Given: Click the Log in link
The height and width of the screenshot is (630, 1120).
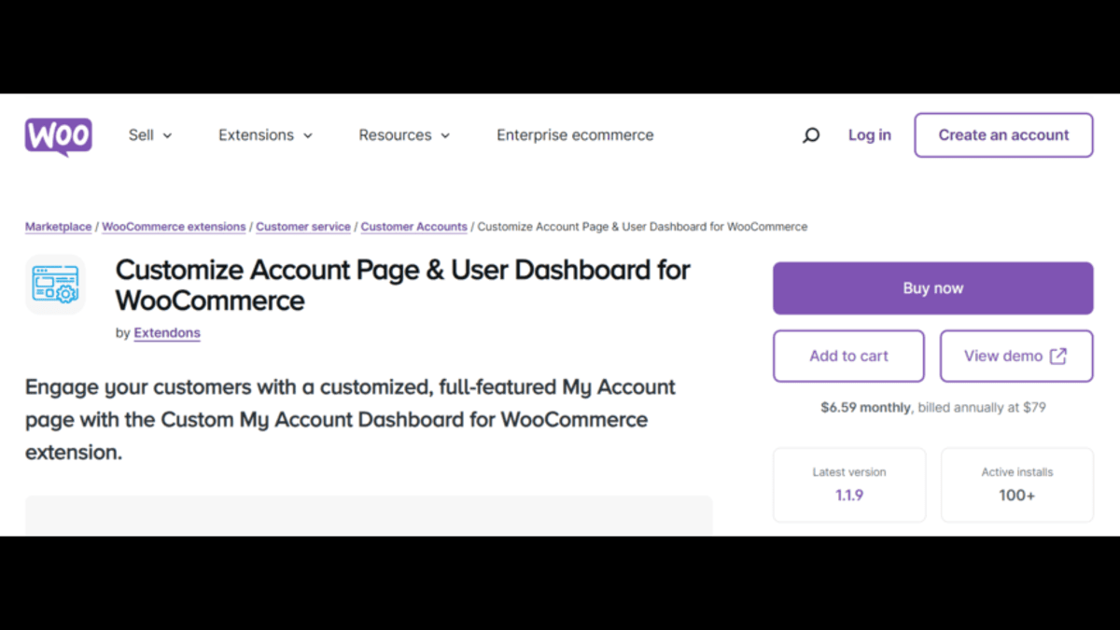Looking at the screenshot, I should 869,135.
